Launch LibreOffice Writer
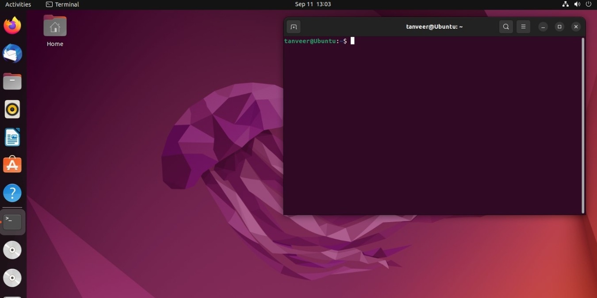The height and width of the screenshot is (298, 597). tap(12, 137)
